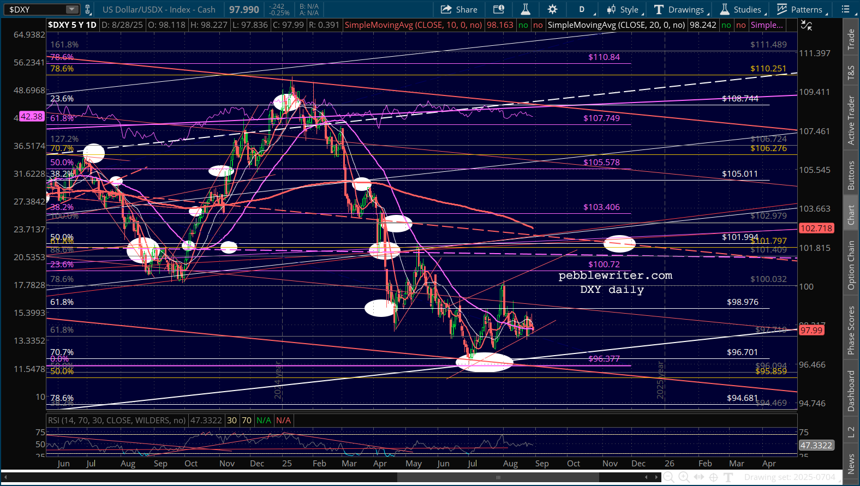Click the chart collapse arrows icon
860x486 pixels.
tap(806, 25)
